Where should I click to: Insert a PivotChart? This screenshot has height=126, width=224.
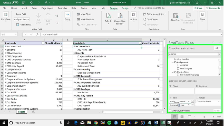point(176,17)
